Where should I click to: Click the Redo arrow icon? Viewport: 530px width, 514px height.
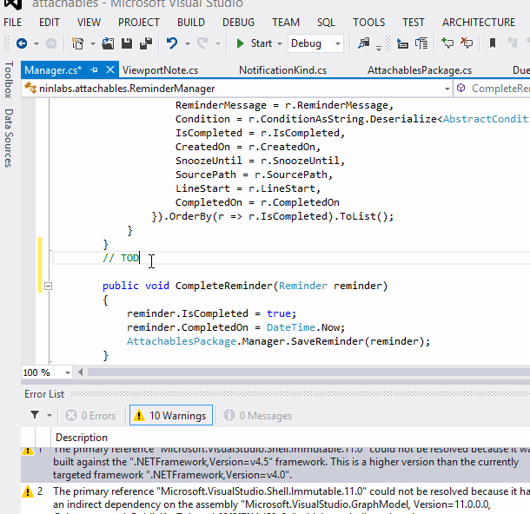202,43
